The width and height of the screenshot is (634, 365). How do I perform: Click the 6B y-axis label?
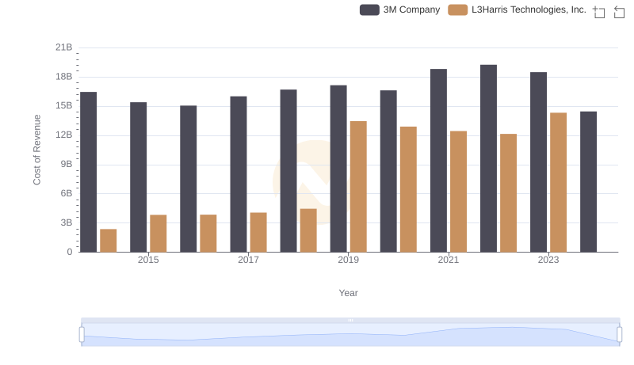pyautogui.click(x=67, y=193)
